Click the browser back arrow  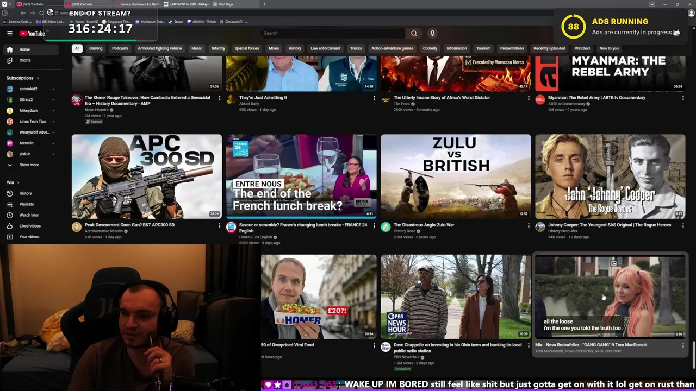click(23, 13)
